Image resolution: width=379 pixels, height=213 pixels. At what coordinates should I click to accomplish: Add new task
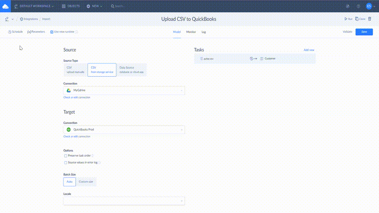click(309, 50)
